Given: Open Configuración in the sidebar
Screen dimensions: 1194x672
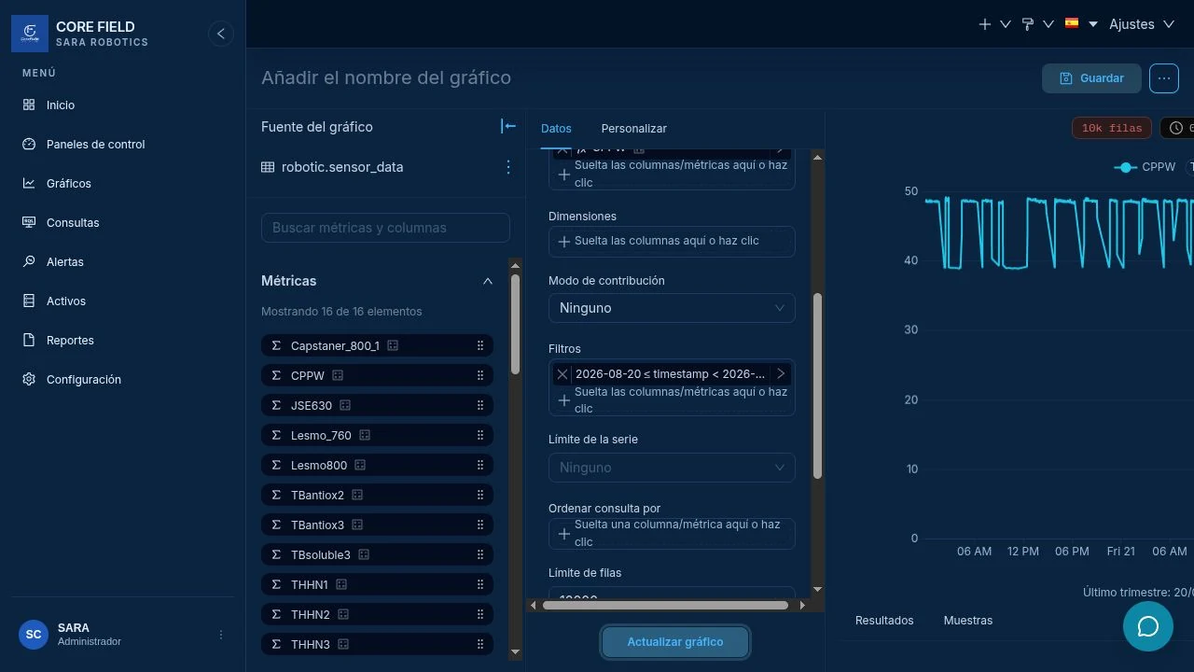Looking at the screenshot, I should coord(84,380).
